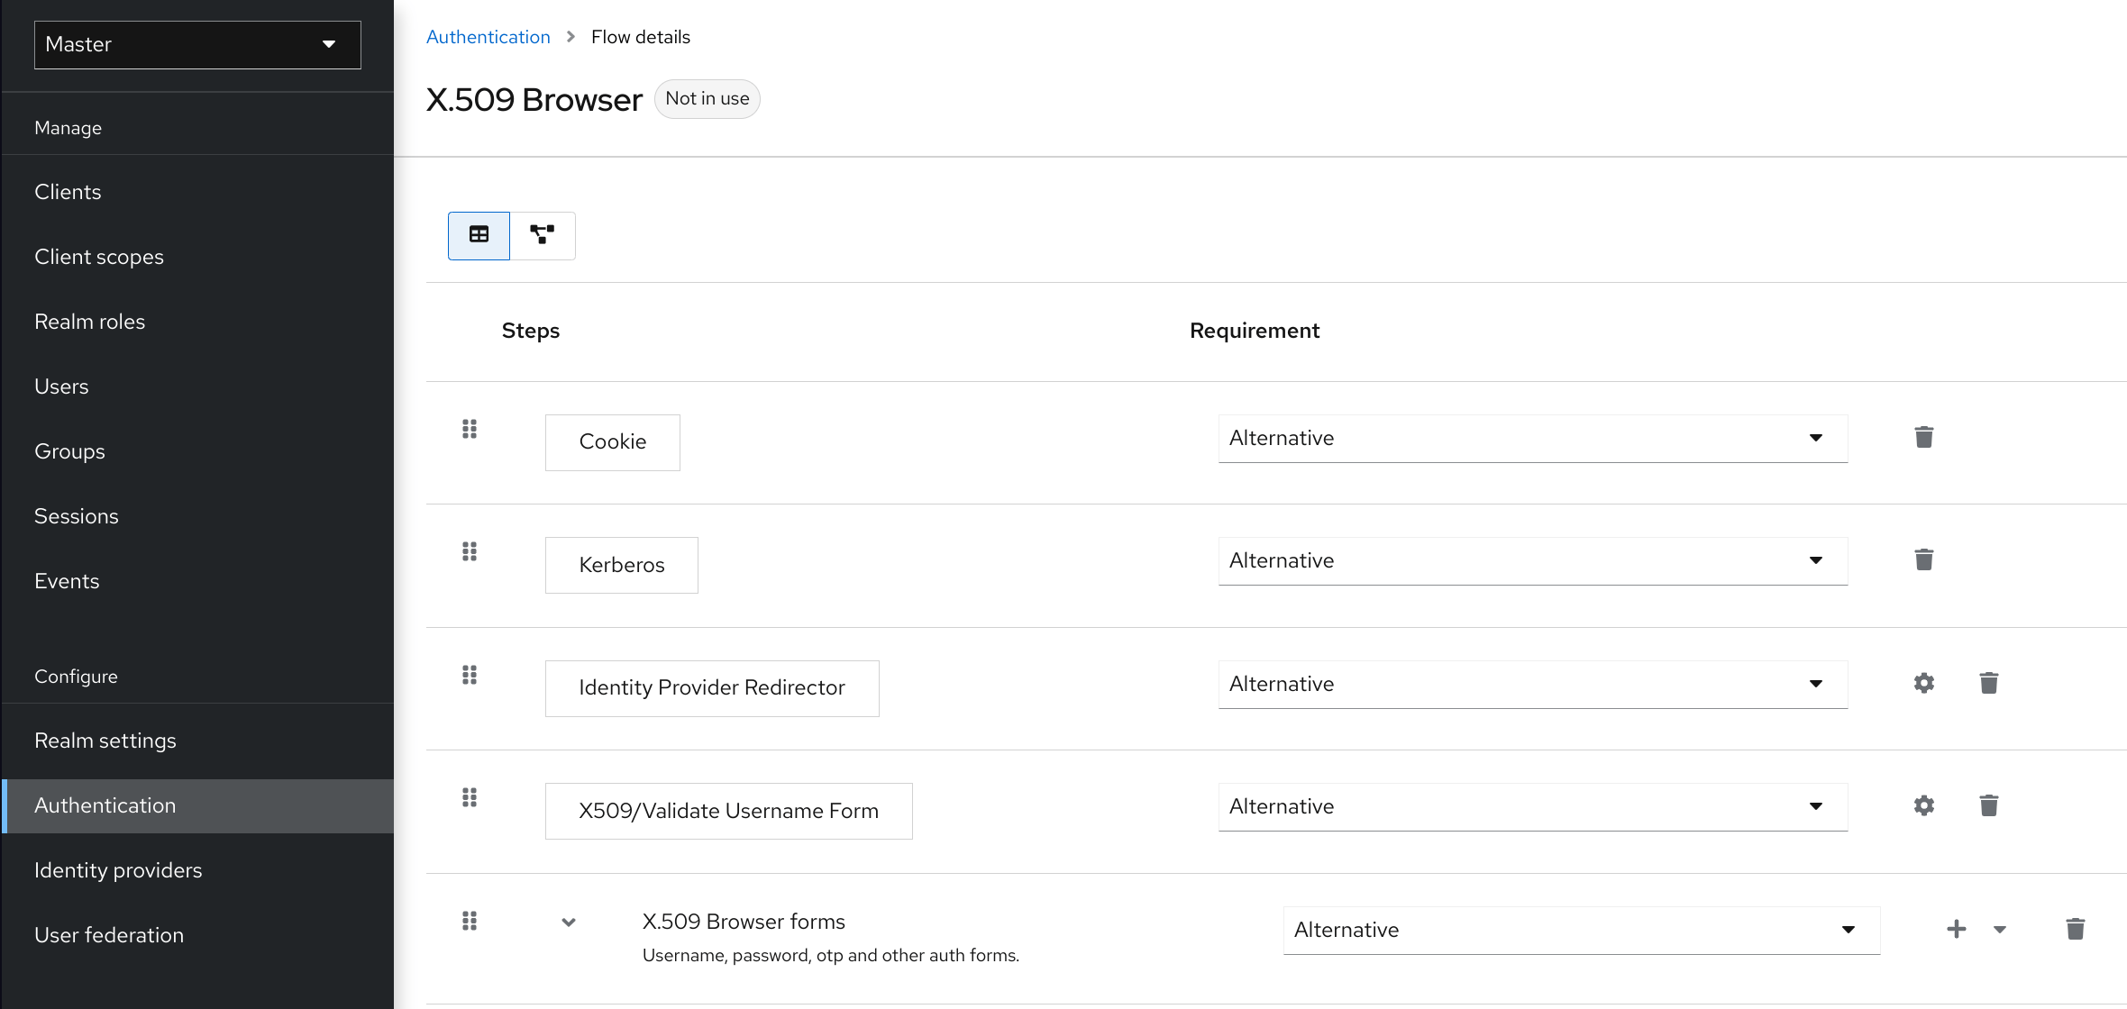Image resolution: width=2127 pixels, height=1009 pixels.
Task: Click the Authentication breadcrumb link
Action: coord(488,36)
